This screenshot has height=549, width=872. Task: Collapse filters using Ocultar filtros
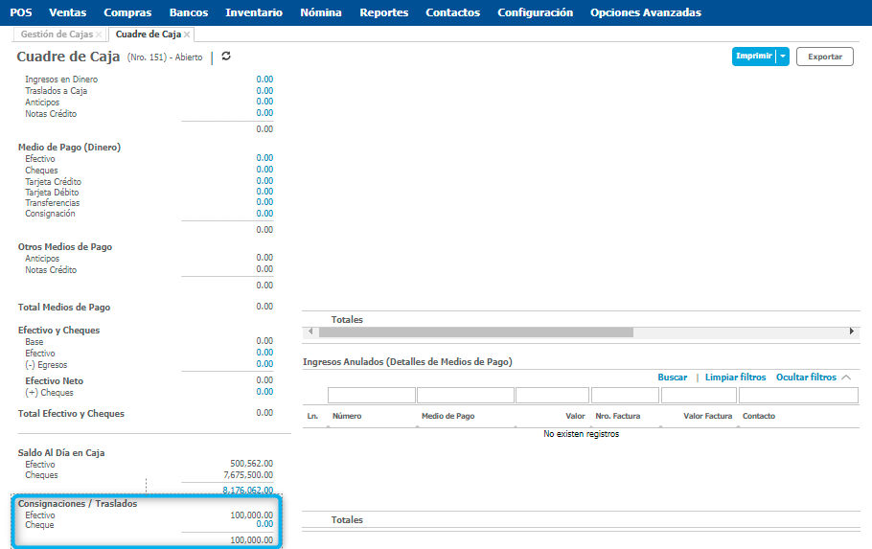(x=813, y=377)
